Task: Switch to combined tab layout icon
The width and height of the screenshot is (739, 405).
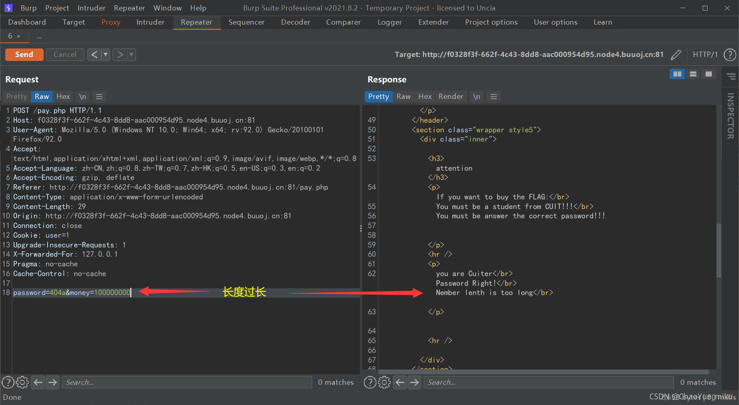Action: tap(709, 74)
